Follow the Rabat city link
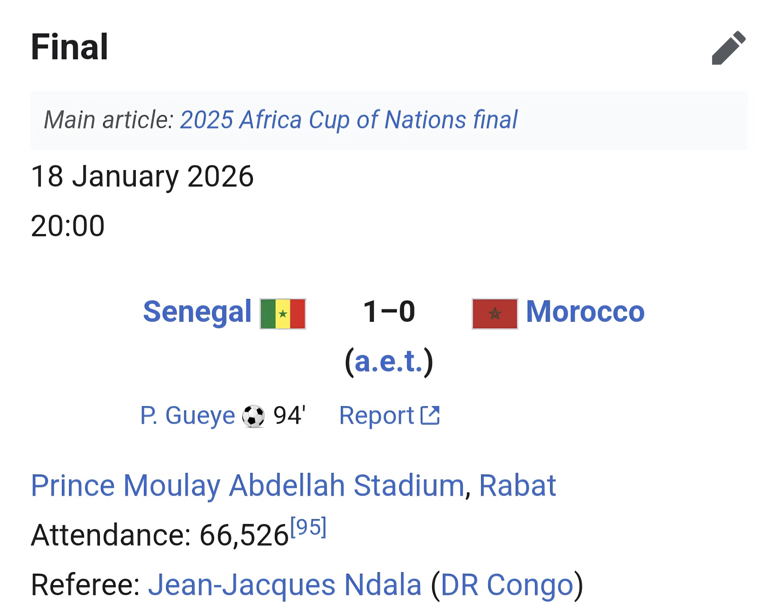 pyautogui.click(x=517, y=485)
